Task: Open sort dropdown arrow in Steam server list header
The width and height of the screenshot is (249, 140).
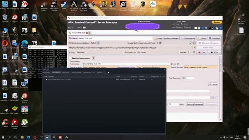Action: 160,77
